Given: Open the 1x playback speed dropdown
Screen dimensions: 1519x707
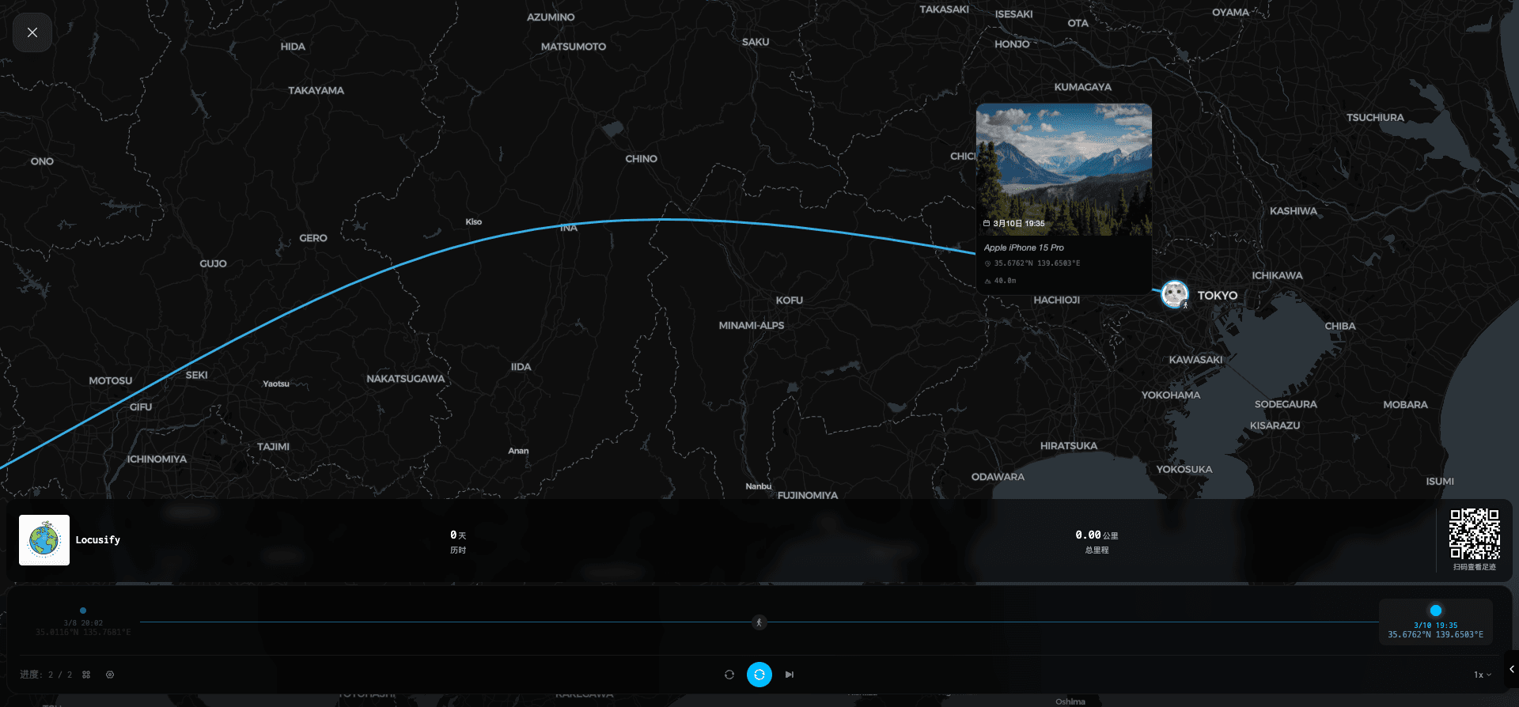Looking at the screenshot, I should [x=1482, y=675].
